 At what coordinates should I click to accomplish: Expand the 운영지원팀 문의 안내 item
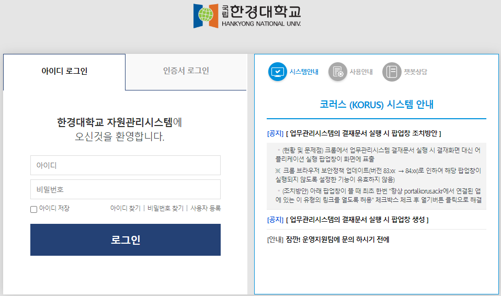328,240
